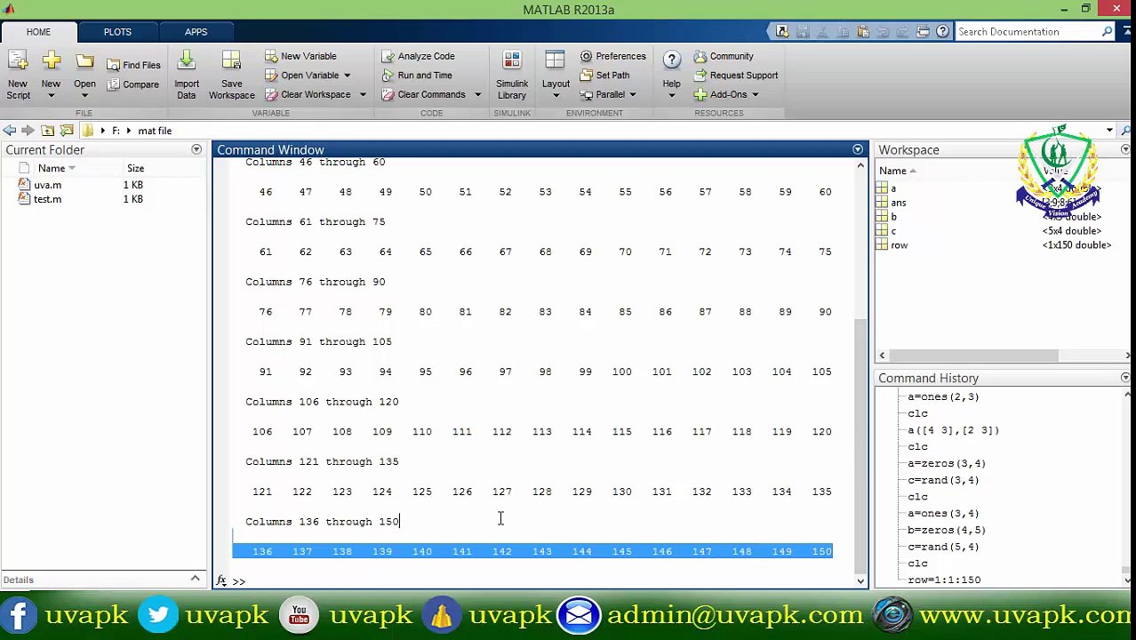Open the Layout dropdown

(556, 95)
